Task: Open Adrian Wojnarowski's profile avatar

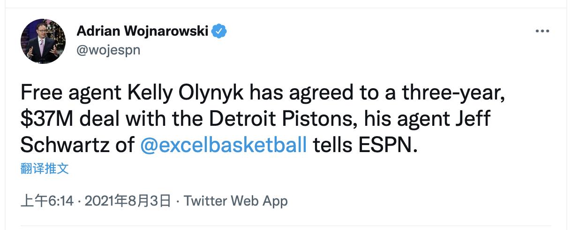Action: (x=43, y=41)
